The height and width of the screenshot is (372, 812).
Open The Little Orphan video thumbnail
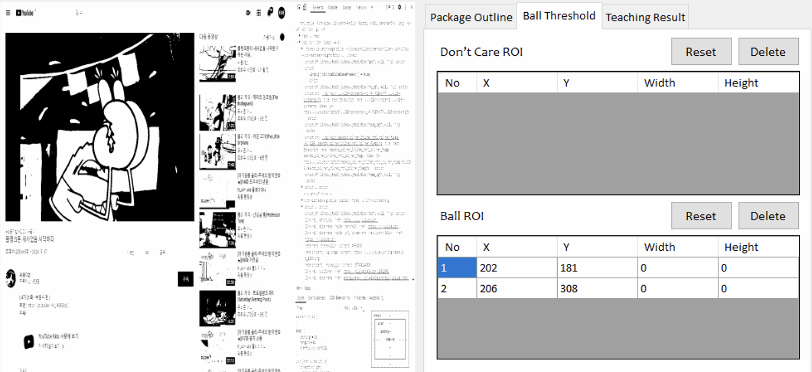point(217,152)
